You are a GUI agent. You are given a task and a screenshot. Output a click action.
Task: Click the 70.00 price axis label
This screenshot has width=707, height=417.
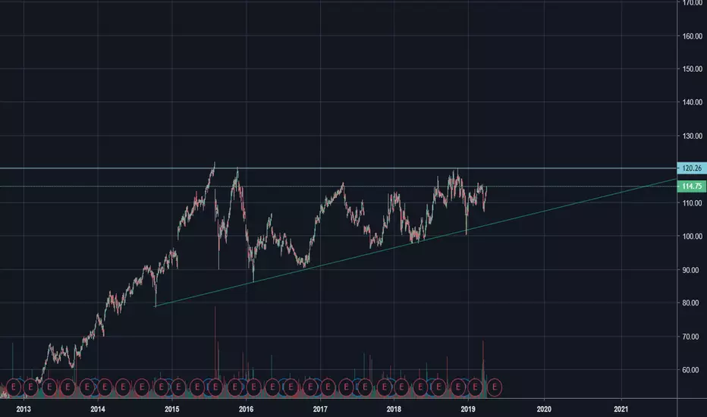coord(690,337)
